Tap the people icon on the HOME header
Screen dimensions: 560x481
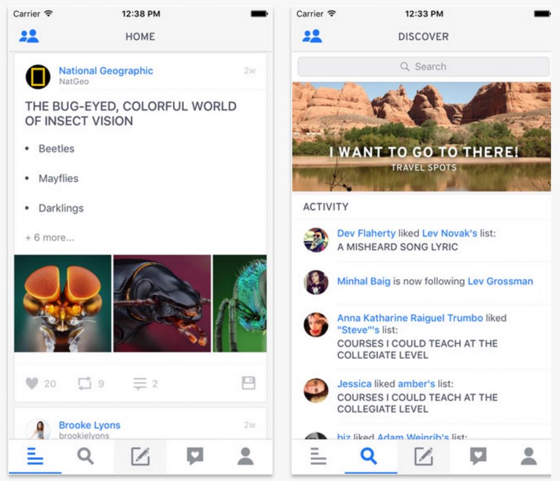[x=29, y=36]
